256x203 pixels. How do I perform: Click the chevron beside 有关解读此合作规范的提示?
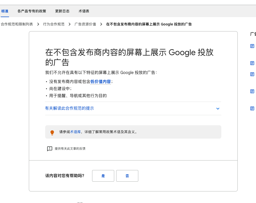[218, 108]
